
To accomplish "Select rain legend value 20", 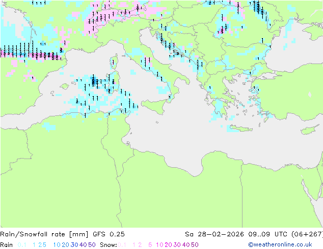I will point(65,245).
